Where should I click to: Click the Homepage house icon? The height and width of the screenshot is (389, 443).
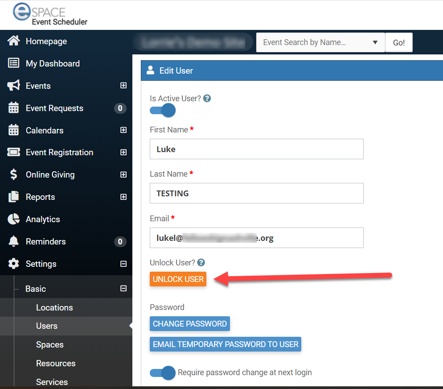coord(14,41)
